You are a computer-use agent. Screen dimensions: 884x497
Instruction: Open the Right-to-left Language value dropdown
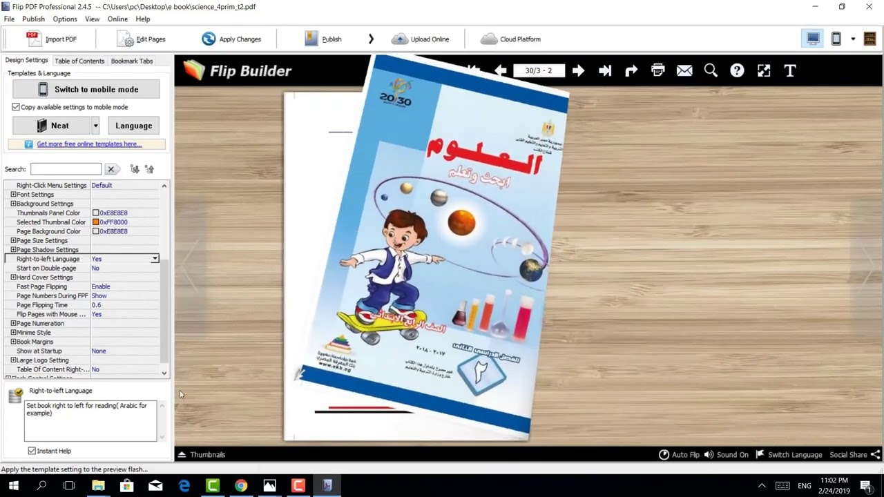point(155,259)
